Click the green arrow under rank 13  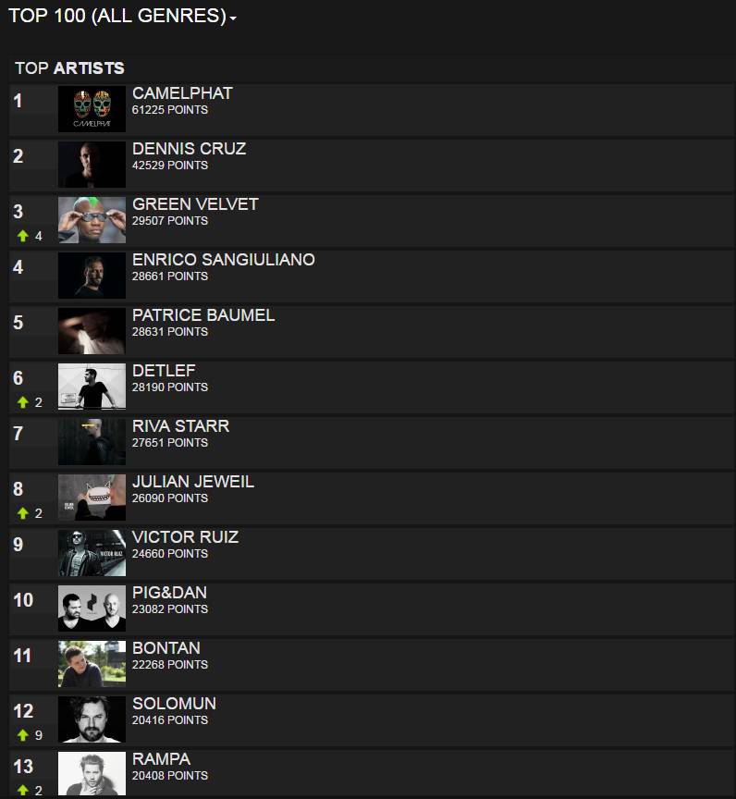coord(23,791)
